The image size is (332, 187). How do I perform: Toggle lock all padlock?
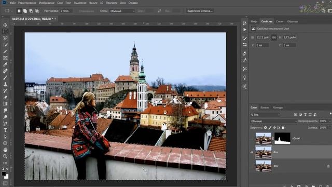pyautogui.click(x=283, y=128)
